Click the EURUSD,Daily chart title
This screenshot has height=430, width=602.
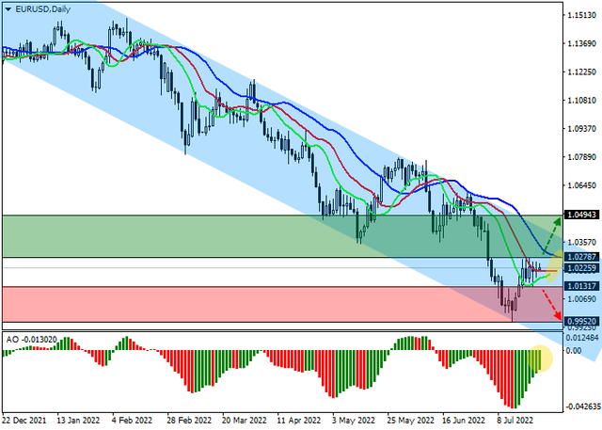click(x=42, y=9)
